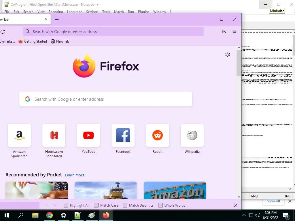
Task: Switch to Notepad++ on the taskbar
Action: (77, 215)
